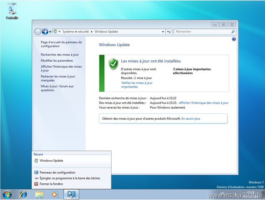This screenshot has width=265, height=200.
Task: Click the green shield status icon
Action: click(x=114, y=64)
